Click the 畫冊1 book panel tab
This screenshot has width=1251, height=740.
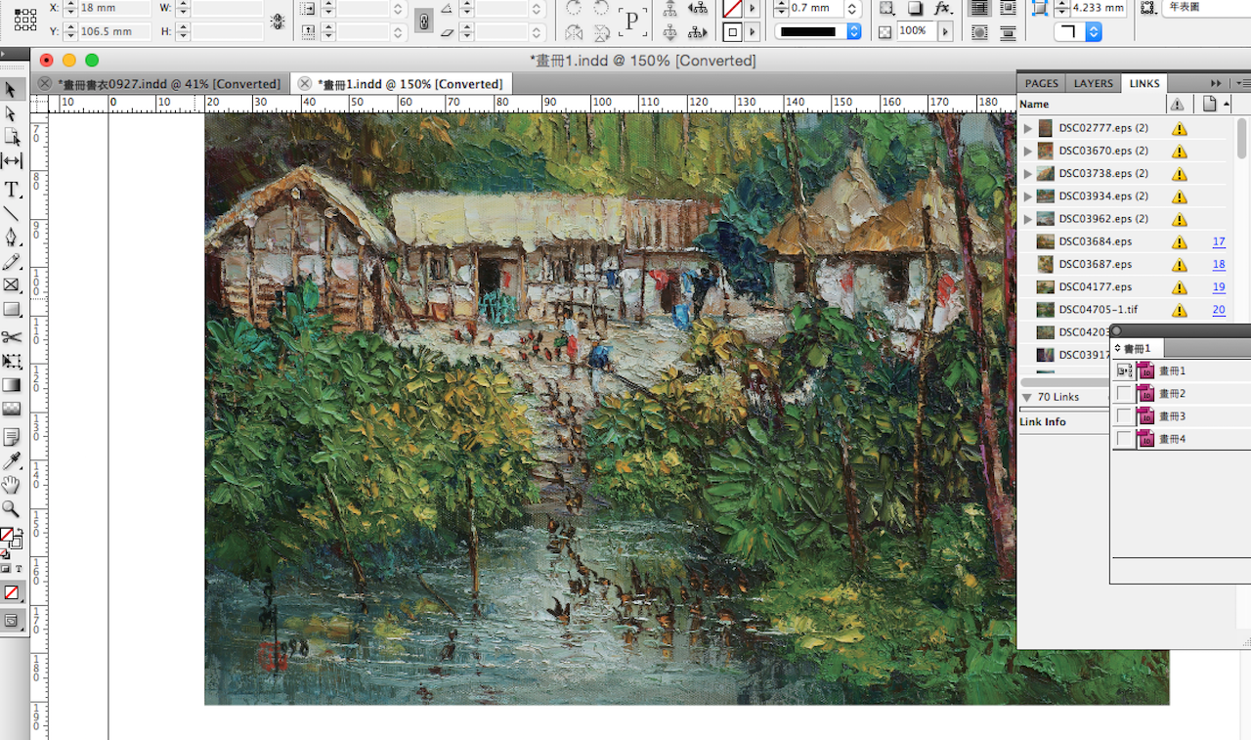point(1139,349)
